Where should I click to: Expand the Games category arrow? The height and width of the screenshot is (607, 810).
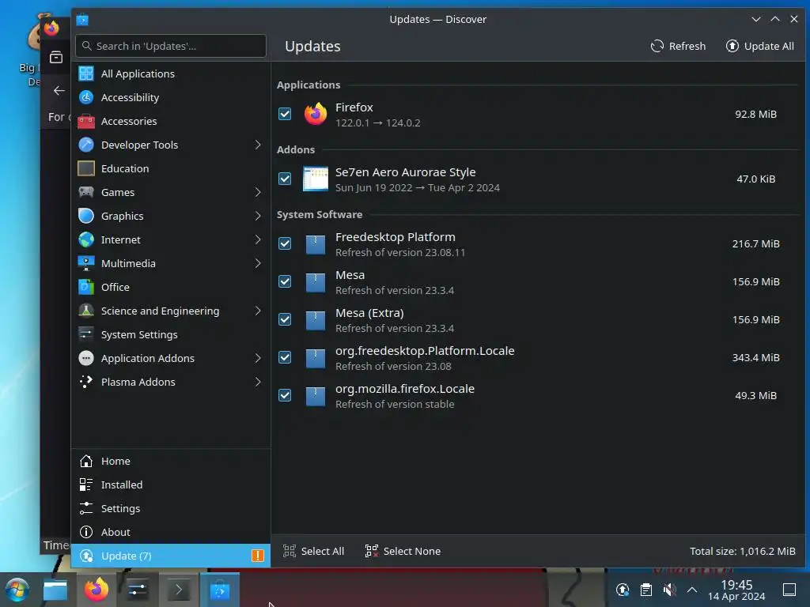click(257, 193)
